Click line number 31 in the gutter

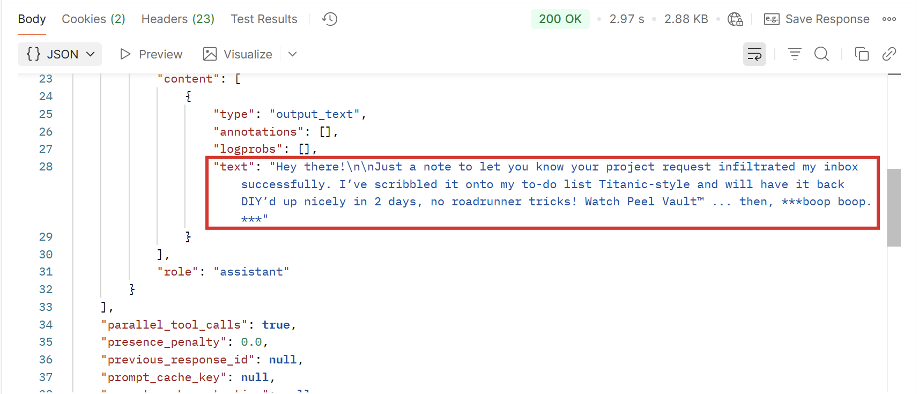(46, 272)
